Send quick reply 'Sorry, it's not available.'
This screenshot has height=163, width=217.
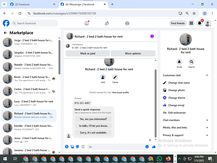click(x=93, y=133)
